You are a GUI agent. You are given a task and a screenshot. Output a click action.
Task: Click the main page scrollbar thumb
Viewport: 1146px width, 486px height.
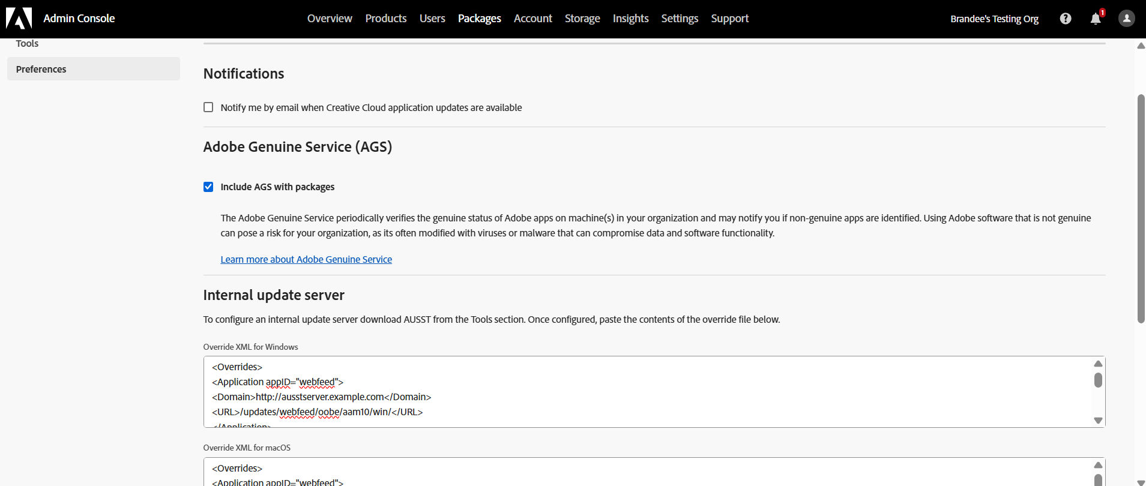(x=1141, y=209)
